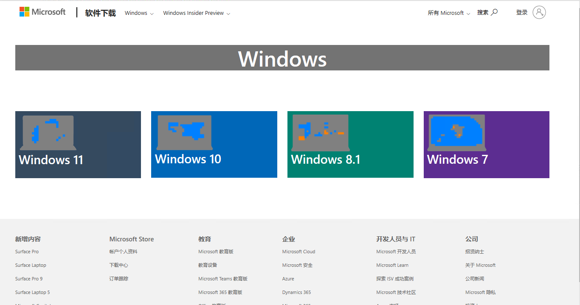Open 帐户个人资料 link
This screenshot has width=580, height=305.
coord(123,252)
